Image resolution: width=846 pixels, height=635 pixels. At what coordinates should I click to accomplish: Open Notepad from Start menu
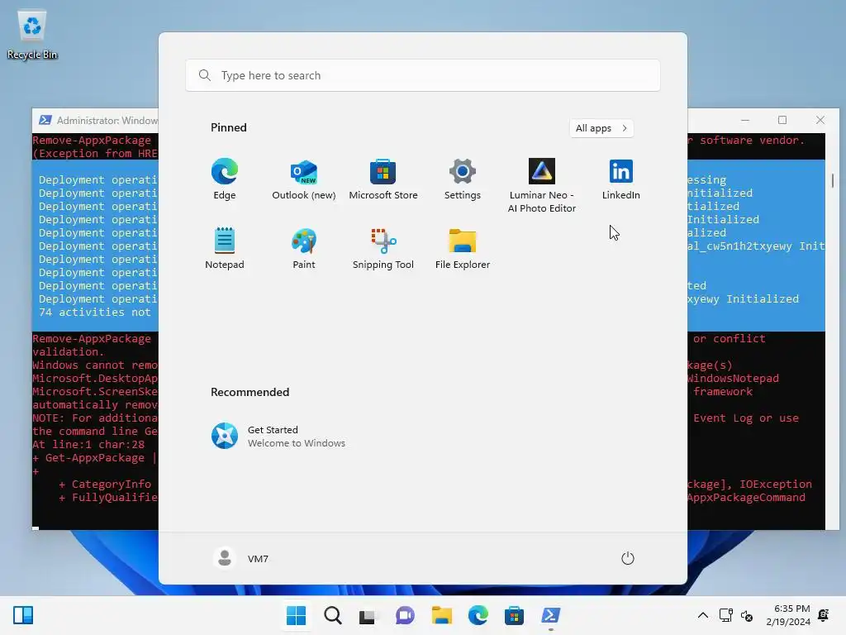coord(225,248)
